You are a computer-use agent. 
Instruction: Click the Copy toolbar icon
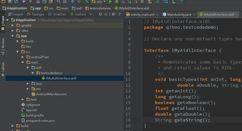[44, 2]
